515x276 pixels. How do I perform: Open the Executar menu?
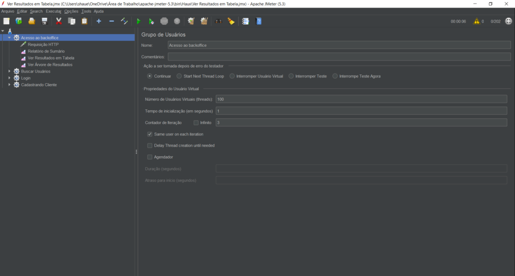coord(53,11)
